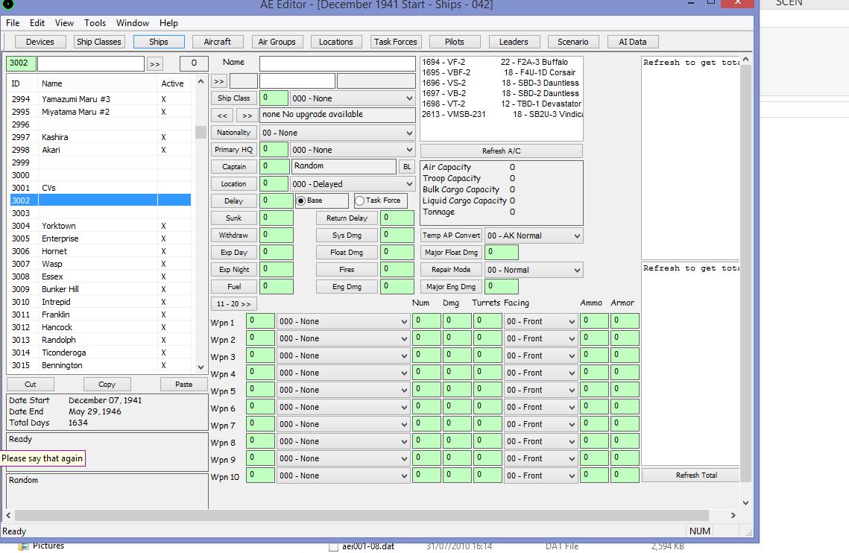Viewport: 849px width, 553px height.
Task: Expand the Nationality dropdown
Action: [x=338, y=133]
